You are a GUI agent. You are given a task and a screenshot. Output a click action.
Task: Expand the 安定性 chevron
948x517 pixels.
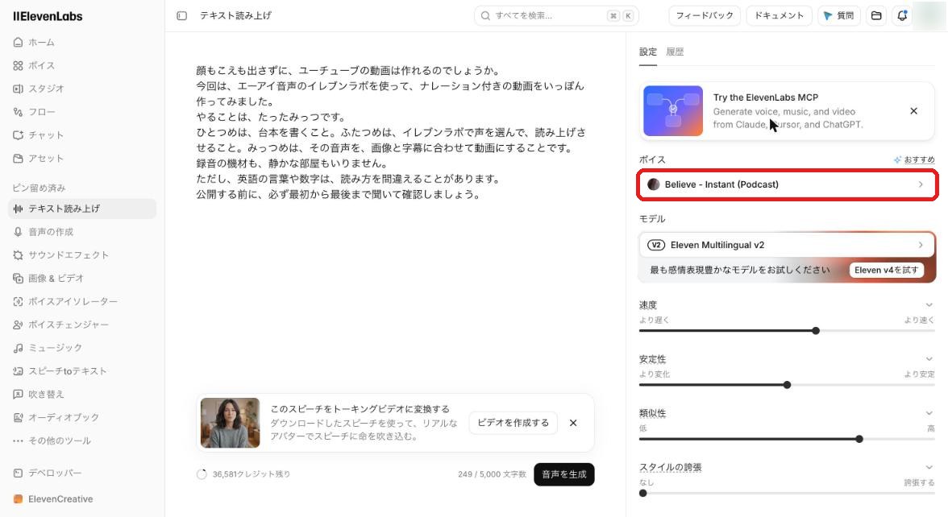pyautogui.click(x=929, y=359)
